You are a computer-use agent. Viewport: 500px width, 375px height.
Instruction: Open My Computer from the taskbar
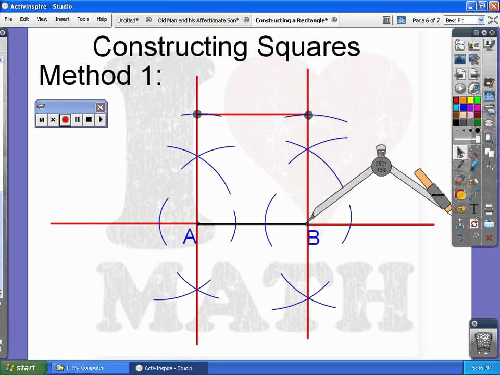89,368
